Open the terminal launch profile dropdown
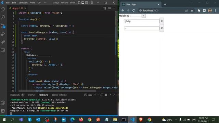The width and height of the screenshot is (219, 123). 98,95
